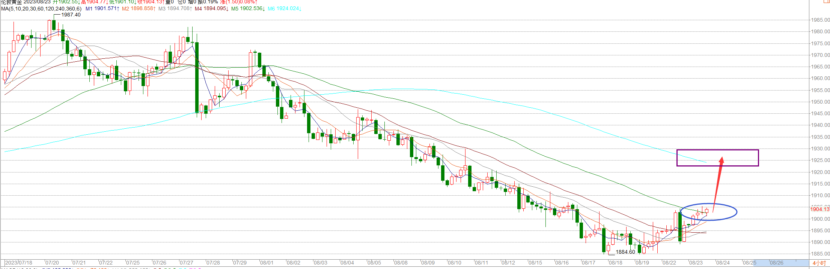Select the M4 1894.095 moving average label
Viewport: 830px width, 269px height.
(x=211, y=9)
